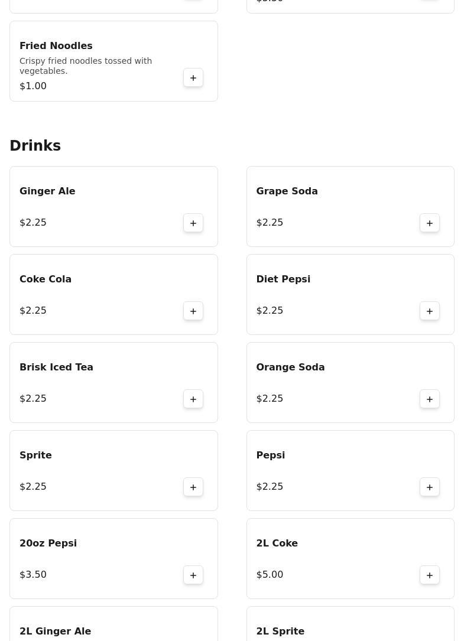
Task: Select the Grape Soda item name
Action: click(287, 191)
